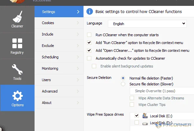Enable Run CCleaner when the computer starts
Image resolution: width=194 pixels, height=131 pixels.
[x=89, y=35]
